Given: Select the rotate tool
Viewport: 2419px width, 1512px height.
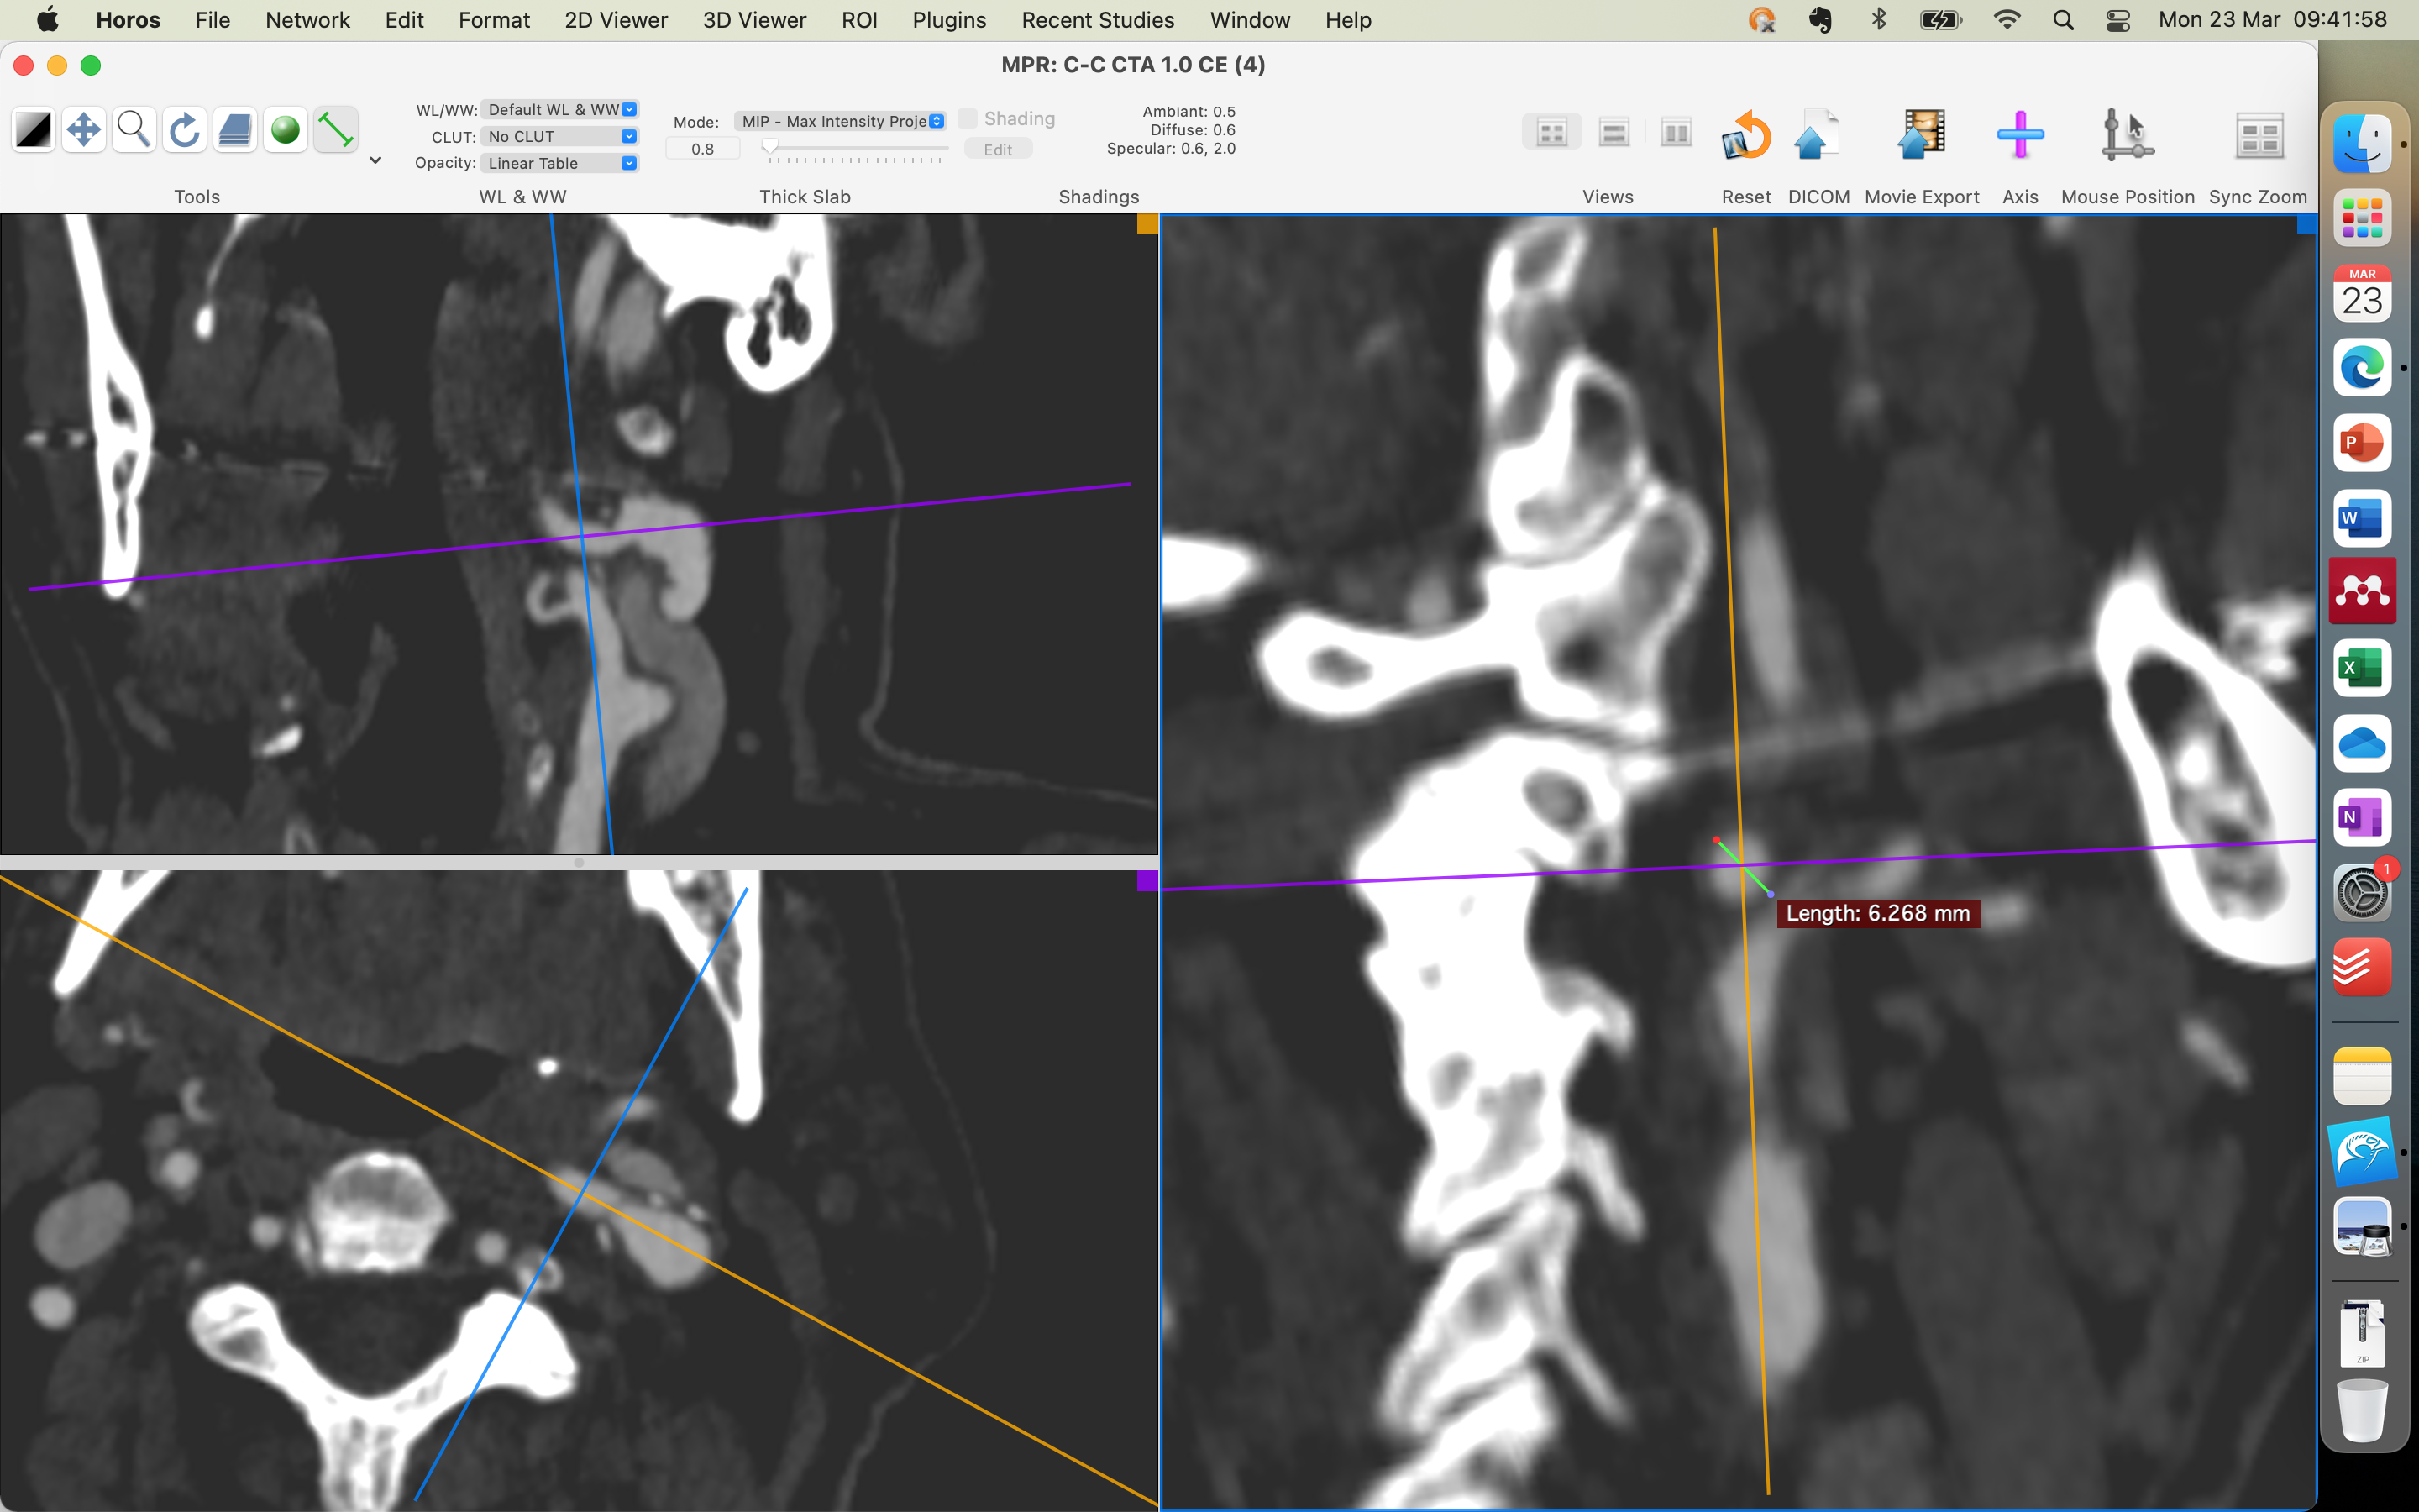Looking at the screenshot, I should (x=185, y=130).
